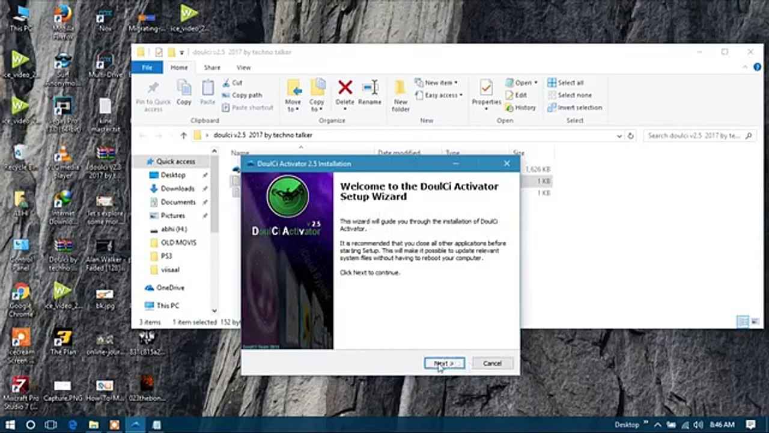Click the Date modified column header
The height and width of the screenshot is (433, 769).
click(x=398, y=153)
